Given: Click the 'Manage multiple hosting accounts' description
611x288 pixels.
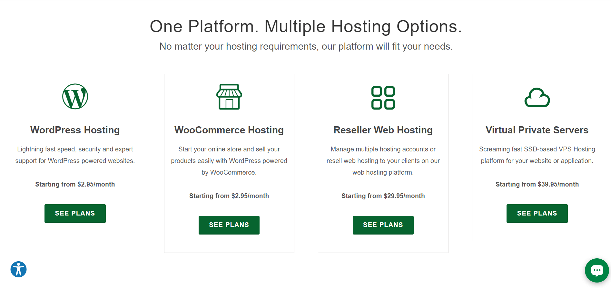Looking at the screenshot, I should click(x=383, y=161).
